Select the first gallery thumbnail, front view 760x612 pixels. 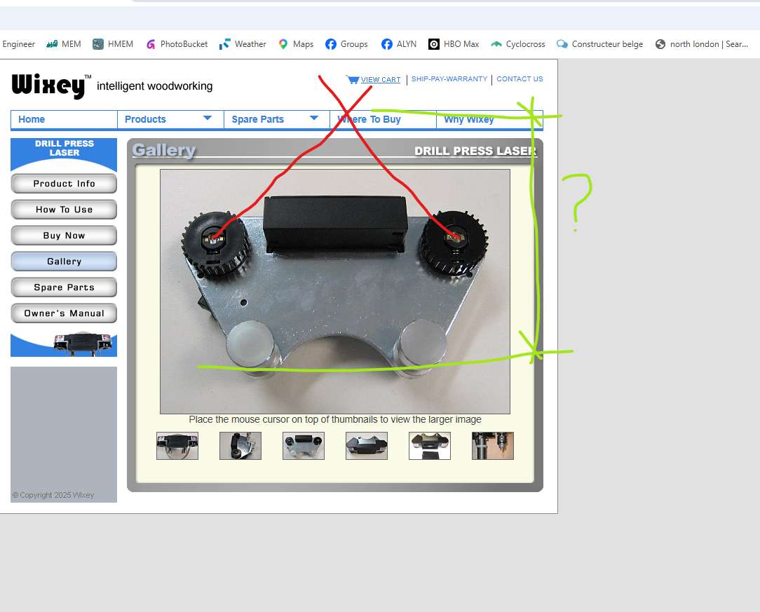[177, 446]
